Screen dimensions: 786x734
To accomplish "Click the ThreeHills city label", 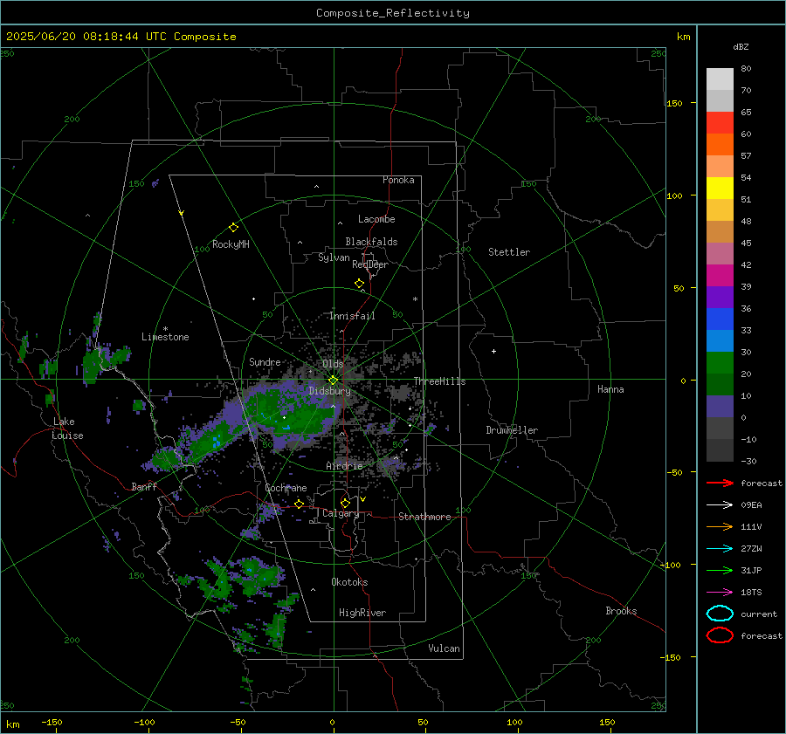I will pos(439,381).
